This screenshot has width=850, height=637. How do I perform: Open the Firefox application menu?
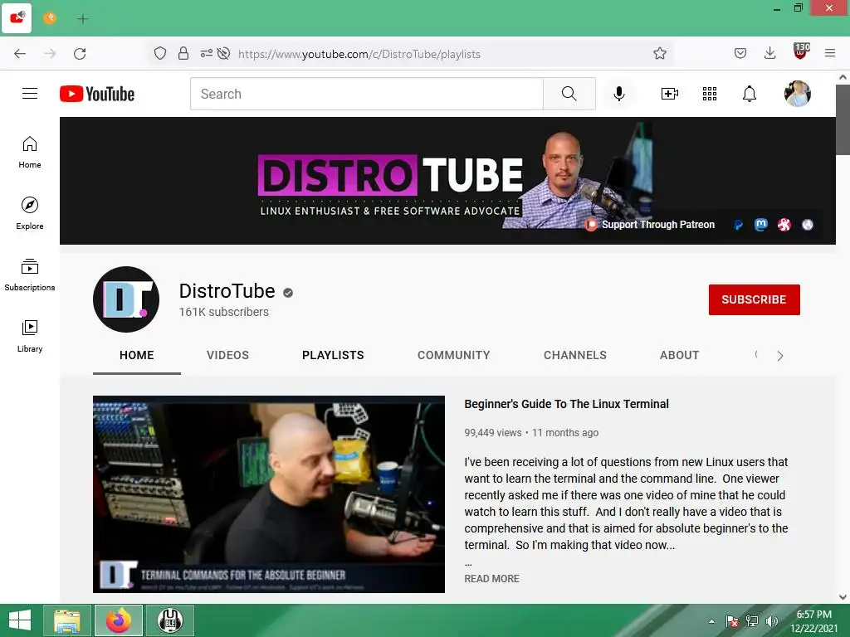(x=830, y=53)
